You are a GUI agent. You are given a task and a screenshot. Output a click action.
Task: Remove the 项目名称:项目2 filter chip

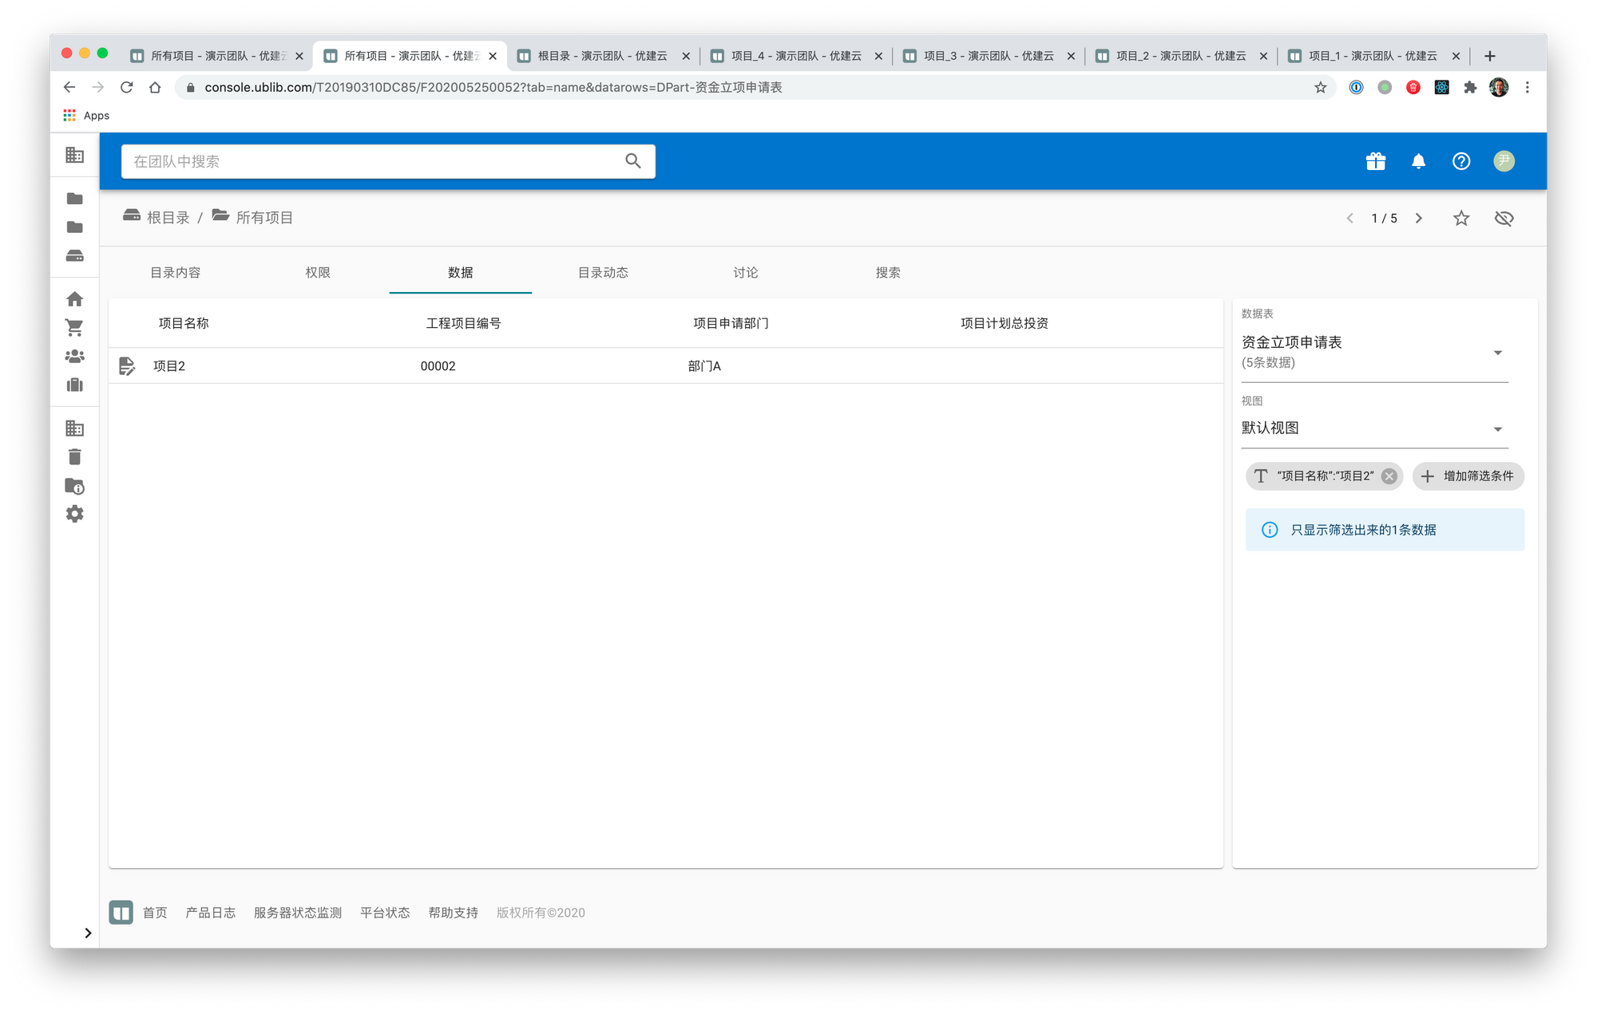pos(1389,476)
